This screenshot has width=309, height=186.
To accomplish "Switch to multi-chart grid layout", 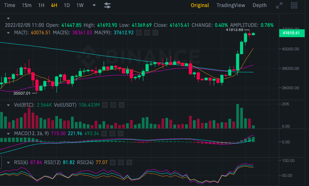I will (x=294, y=5).
